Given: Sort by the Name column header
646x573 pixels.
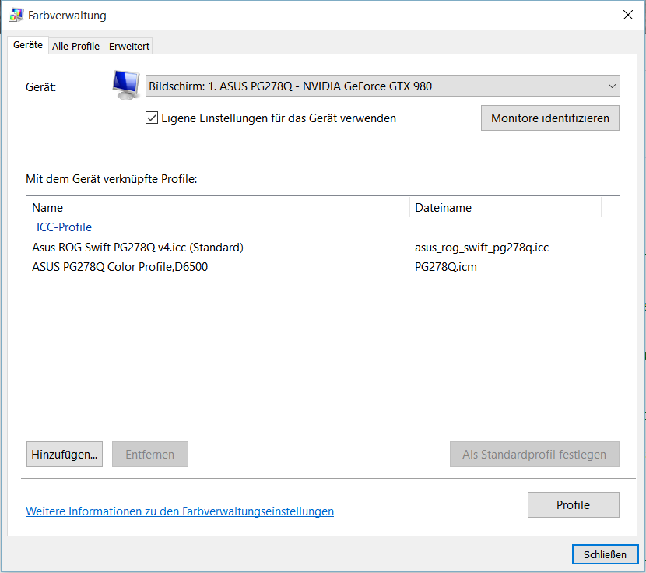Looking at the screenshot, I should click(x=219, y=207).
